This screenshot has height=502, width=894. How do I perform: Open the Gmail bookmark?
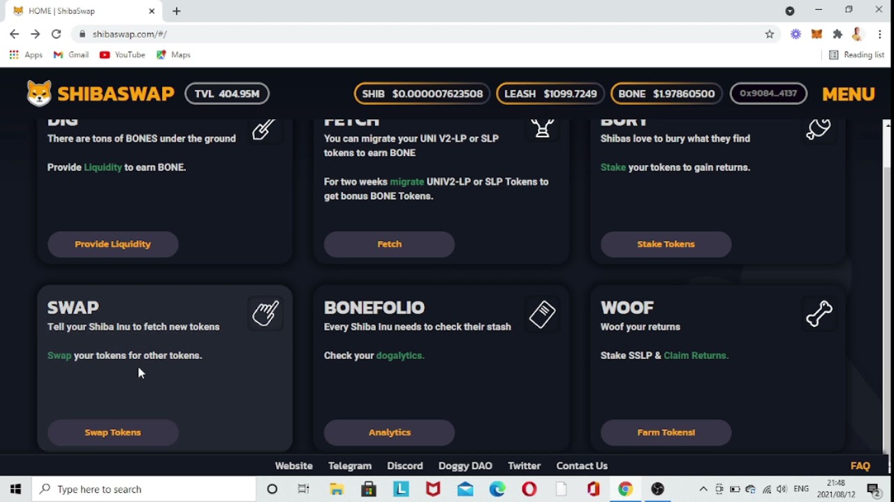click(71, 54)
